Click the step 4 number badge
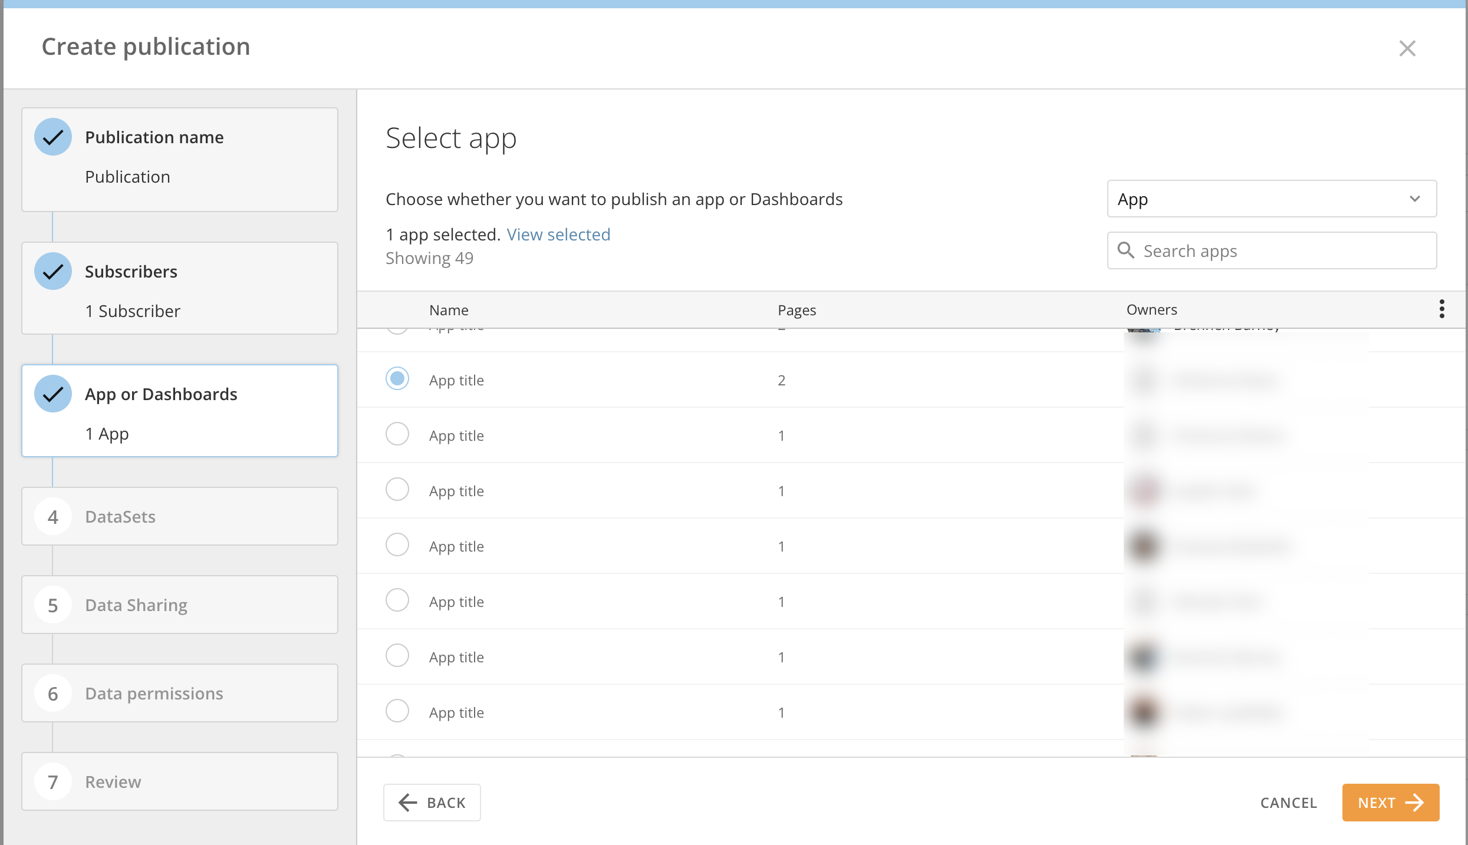Viewport: 1468px width, 845px height. tap(53, 516)
